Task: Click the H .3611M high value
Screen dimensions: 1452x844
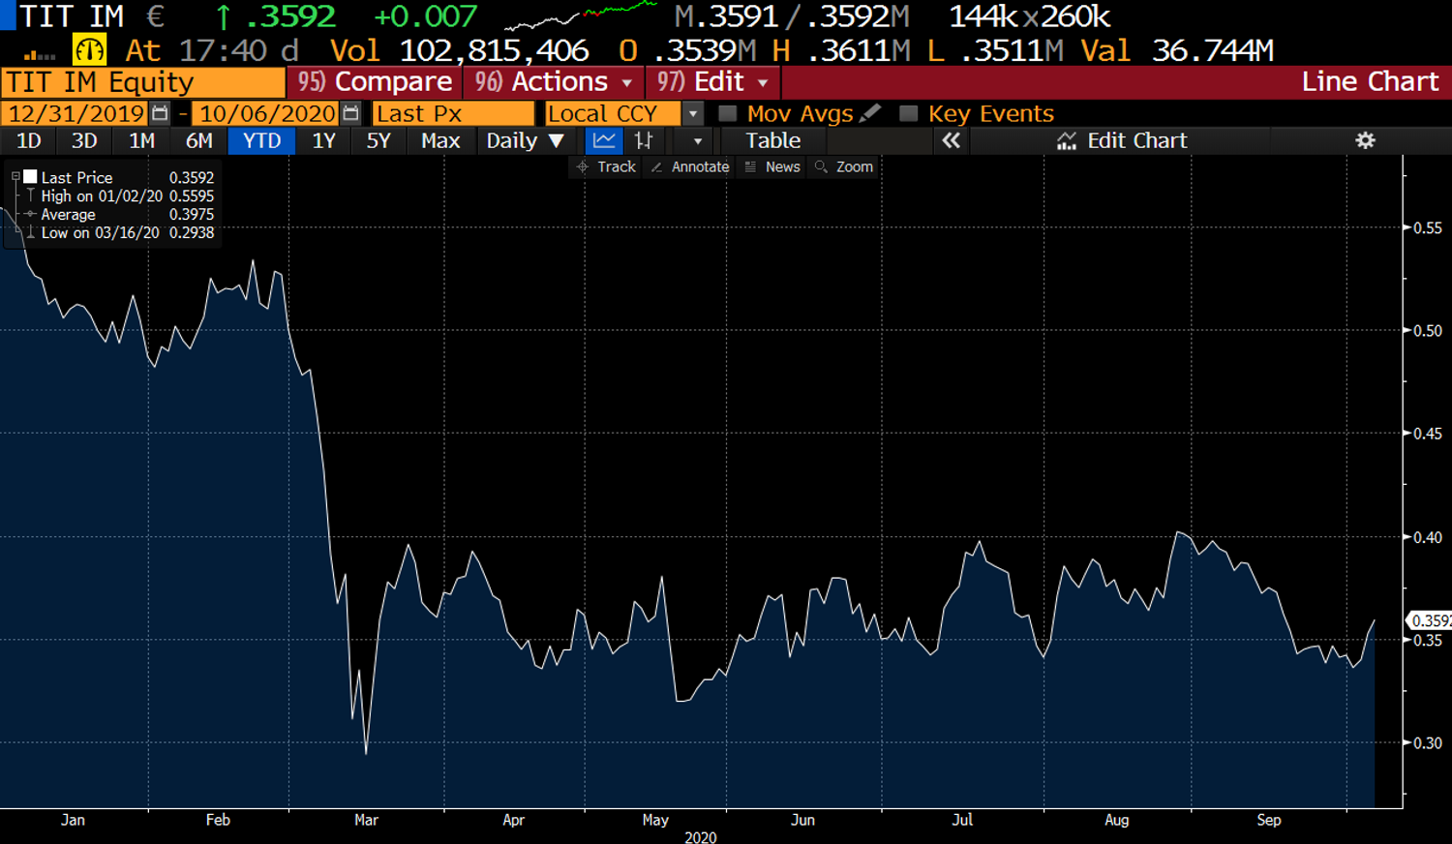Action: click(841, 50)
